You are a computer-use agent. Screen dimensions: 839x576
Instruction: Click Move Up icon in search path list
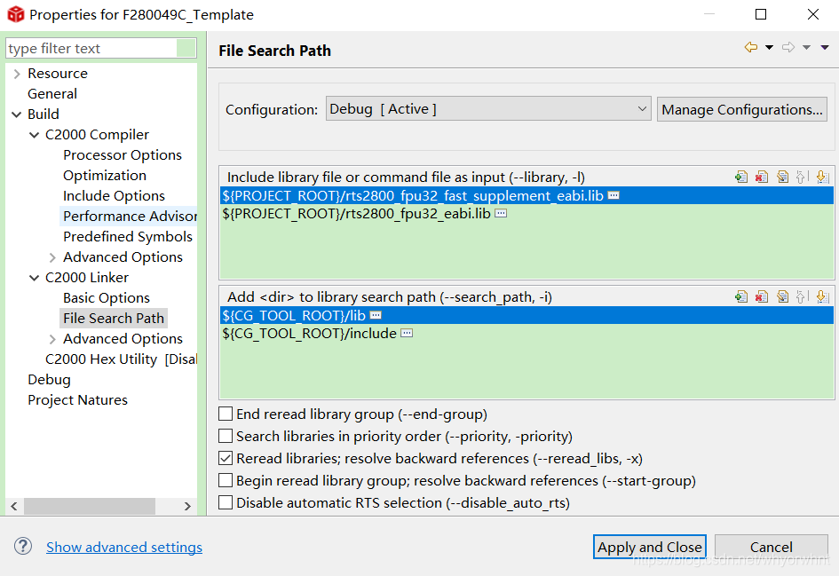coord(802,296)
